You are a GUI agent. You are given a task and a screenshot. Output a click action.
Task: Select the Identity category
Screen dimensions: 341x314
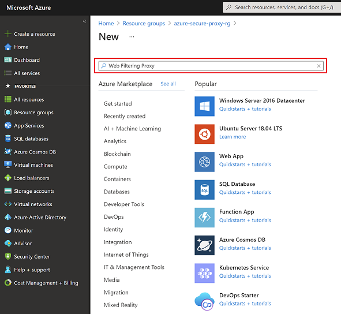tap(113, 229)
